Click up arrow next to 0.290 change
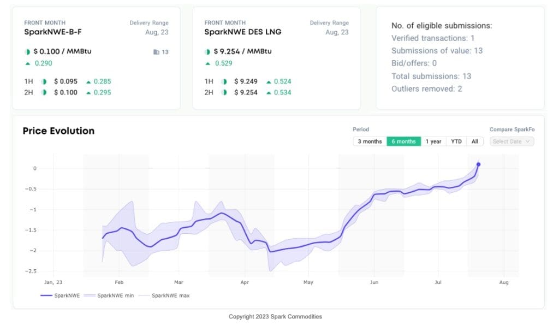Screen dimensions: 559x325 [27, 63]
